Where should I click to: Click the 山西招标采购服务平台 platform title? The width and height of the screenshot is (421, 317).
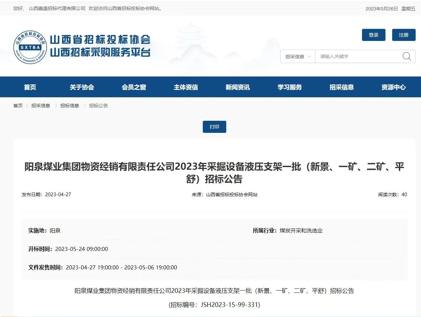point(100,52)
